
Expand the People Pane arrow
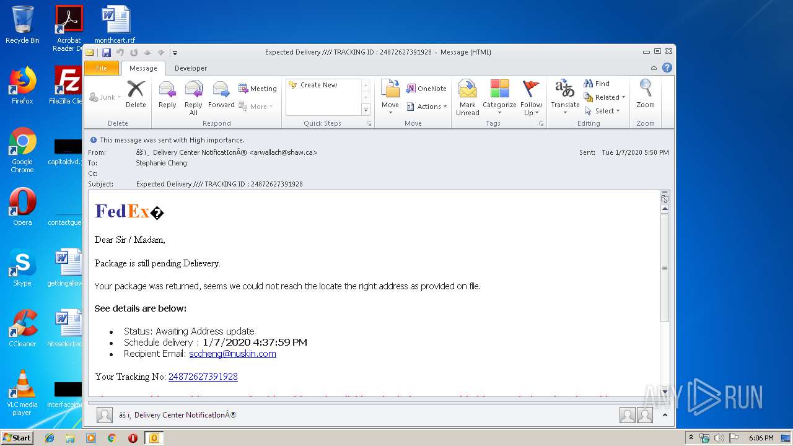click(x=664, y=415)
